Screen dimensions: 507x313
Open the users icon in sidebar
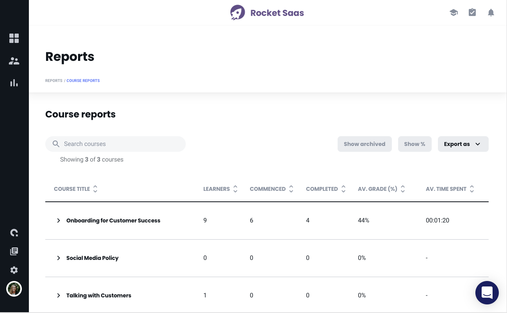(x=14, y=61)
